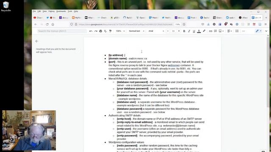Open the insert image dropdown
Screen dimensions: 271x152
(x=221, y=31)
